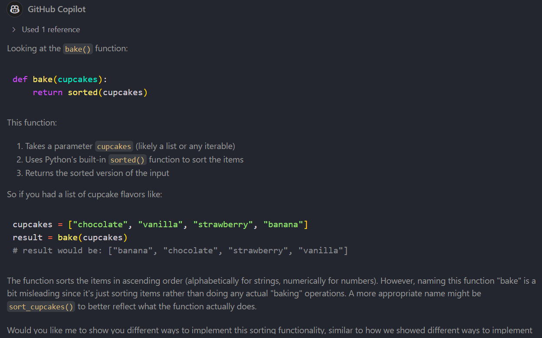Place cursor on sorted(cupcakes) call in code

point(108,92)
